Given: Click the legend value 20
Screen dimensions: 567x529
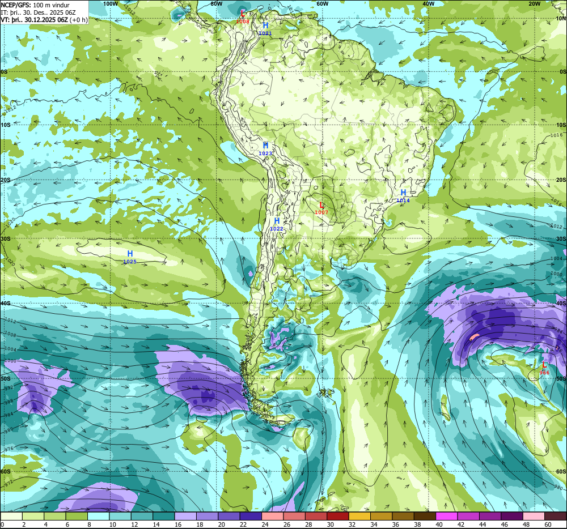Looking at the screenshot, I should [222, 524].
